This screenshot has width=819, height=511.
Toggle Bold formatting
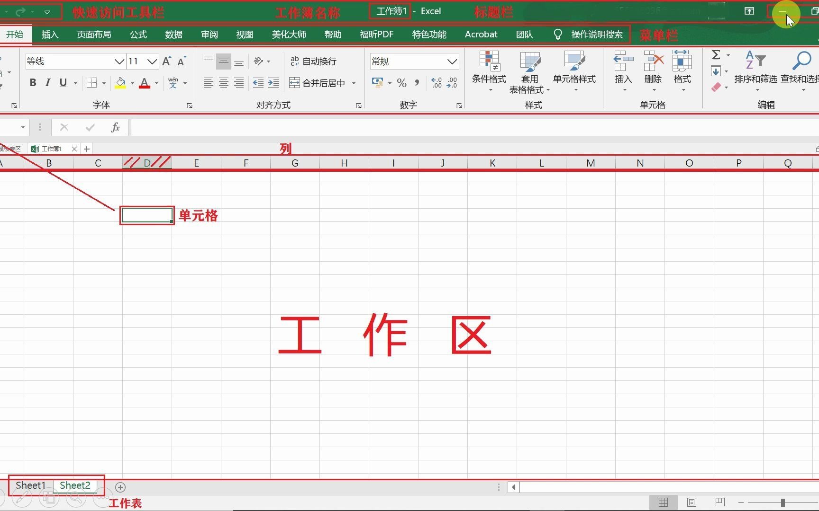33,83
